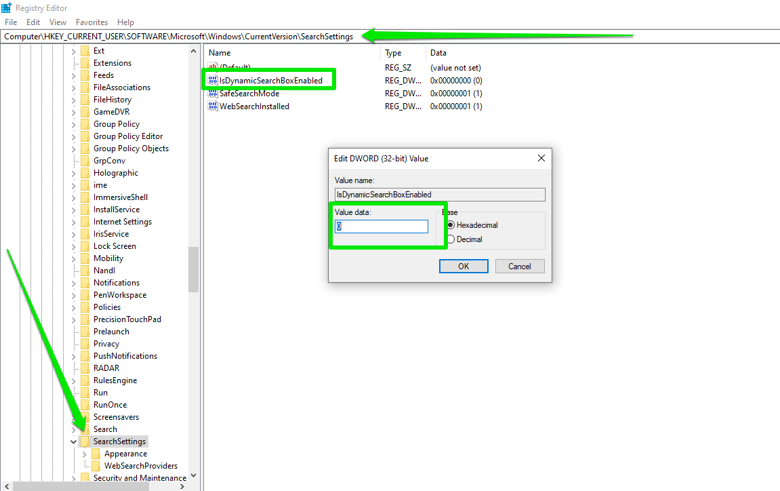The image size is (780, 491).
Task: Confirm the DWORD edit with OK
Action: tap(464, 267)
